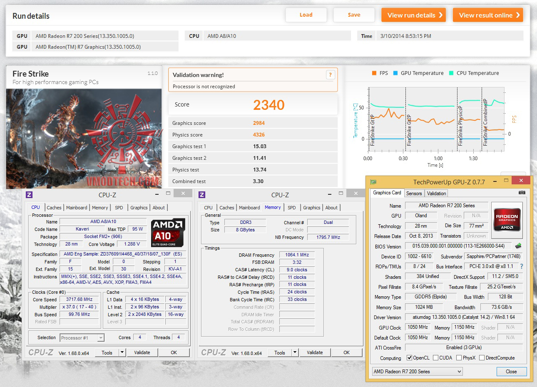Click the overall score 2340
The height and width of the screenshot is (387, 537).
[269, 105]
